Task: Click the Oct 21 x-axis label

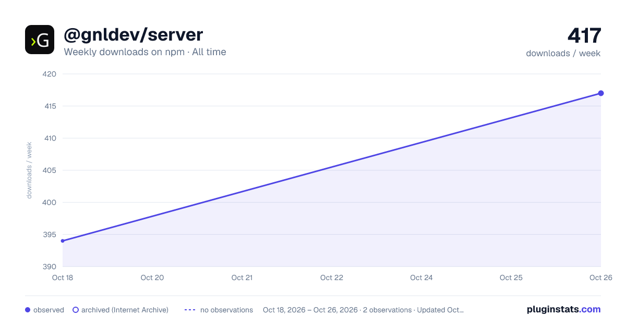Action: point(242,277)
